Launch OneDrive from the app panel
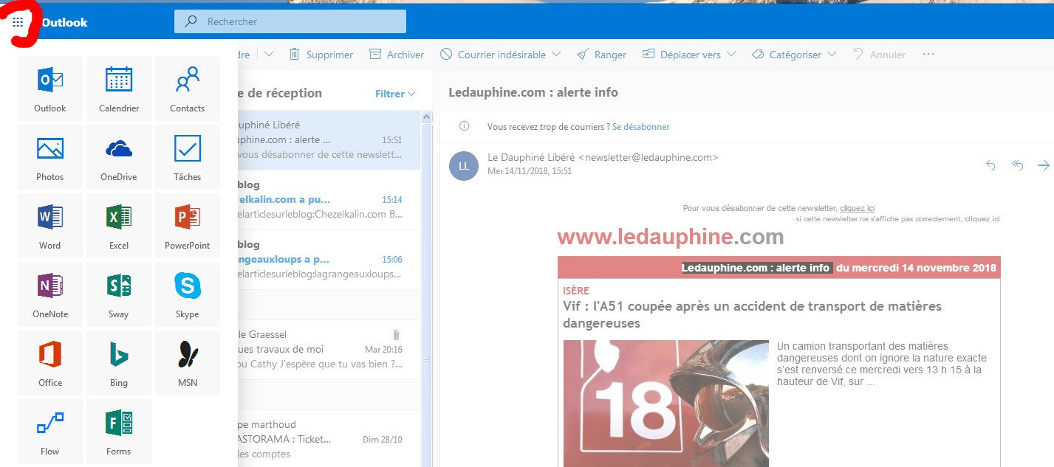Viewport: 1054px width, 467px height. (x=119, y=157)
